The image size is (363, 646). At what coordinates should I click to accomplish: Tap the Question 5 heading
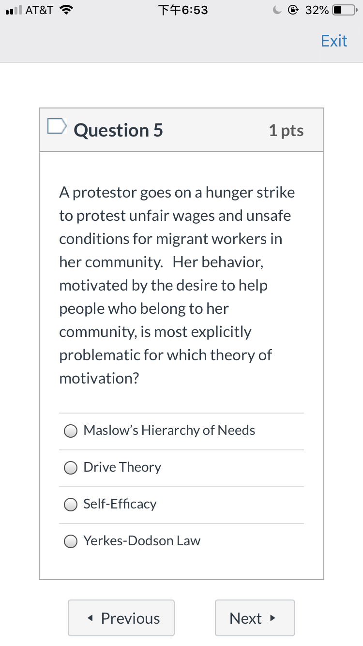(x=119, y=130)
